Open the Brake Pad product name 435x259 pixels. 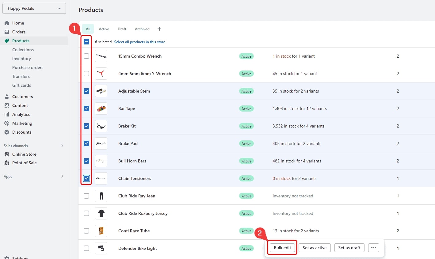[x=128, y=143]
